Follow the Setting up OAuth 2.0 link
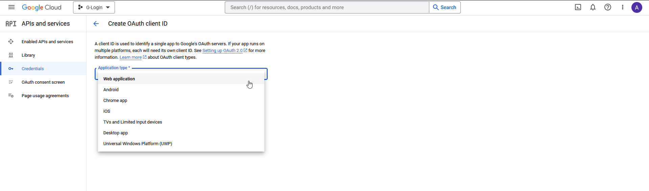This screenshot has width=649, height=191. (222, 51)
